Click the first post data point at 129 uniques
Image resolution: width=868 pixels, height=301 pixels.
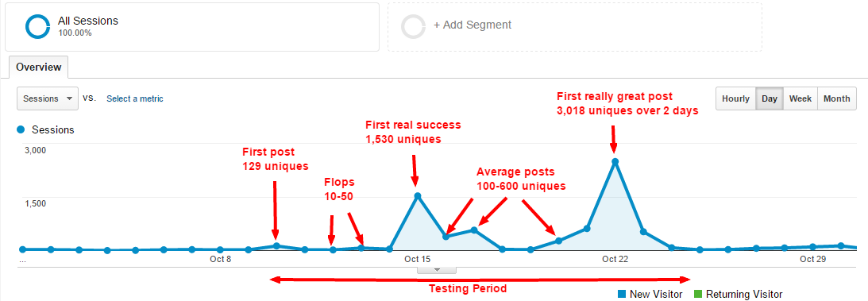(x=276, y=245)
